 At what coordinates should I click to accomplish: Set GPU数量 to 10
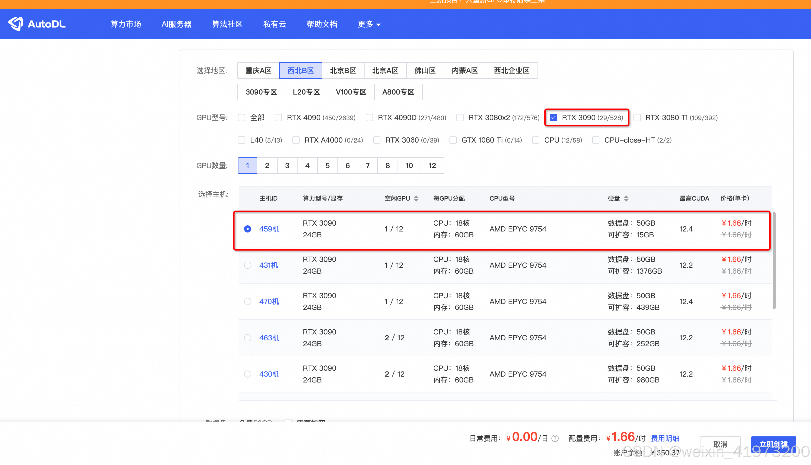click(409, 166)
